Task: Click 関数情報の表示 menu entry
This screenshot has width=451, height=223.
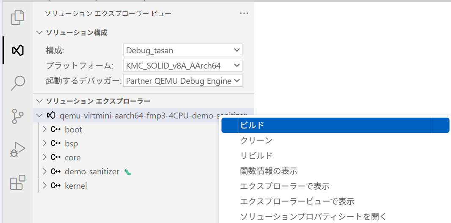Action: [x=269, y=171]
